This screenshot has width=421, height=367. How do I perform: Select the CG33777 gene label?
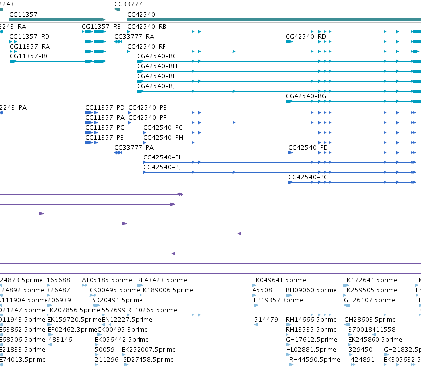tap(128, 4)
